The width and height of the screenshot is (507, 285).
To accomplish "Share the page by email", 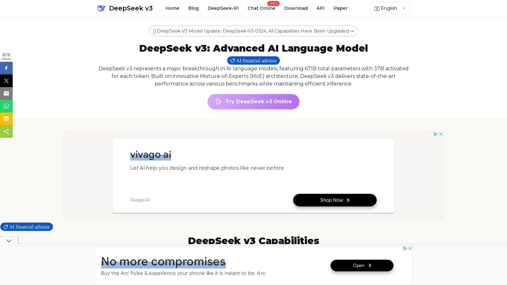I will [x=6, y=93].
